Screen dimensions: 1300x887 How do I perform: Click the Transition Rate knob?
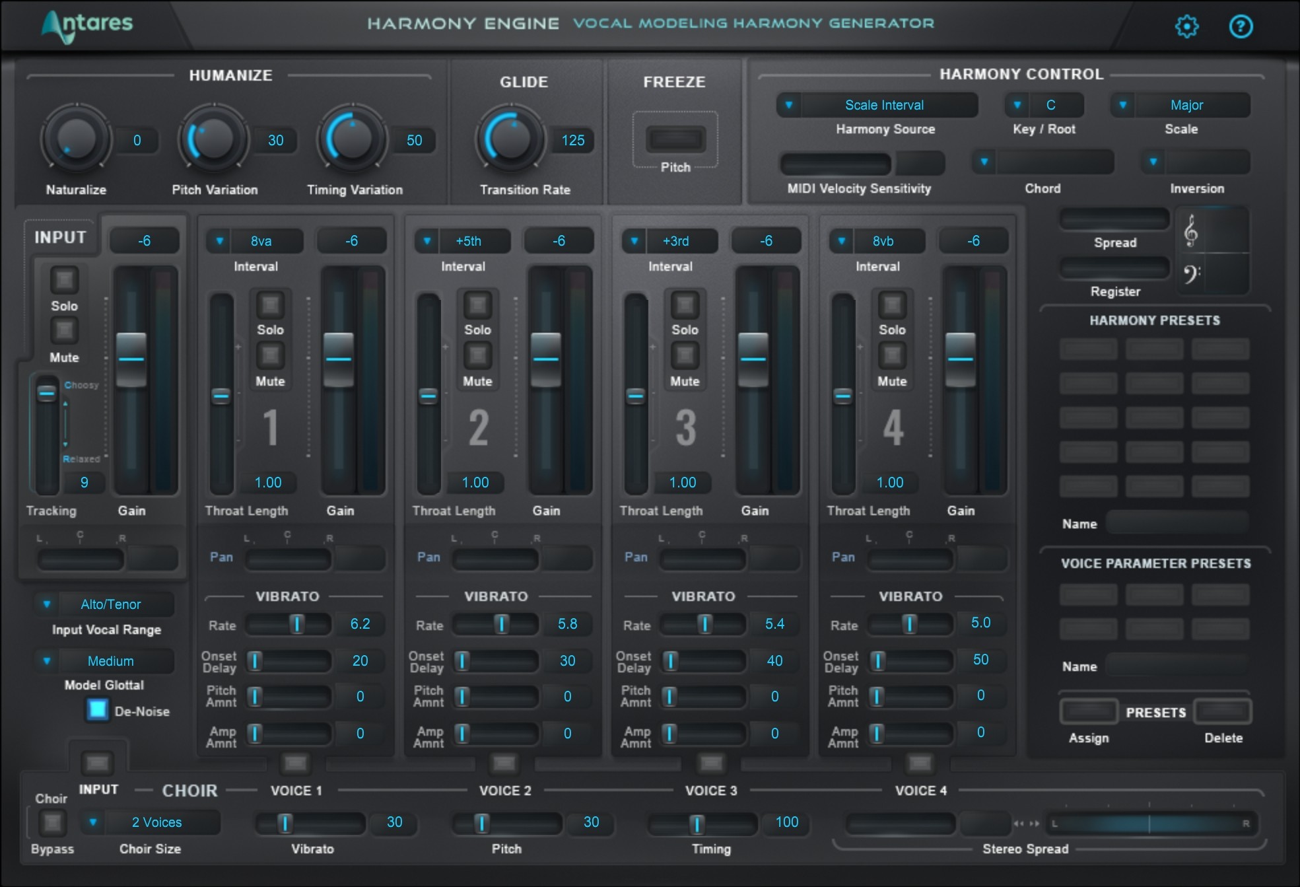coord(511,139)
